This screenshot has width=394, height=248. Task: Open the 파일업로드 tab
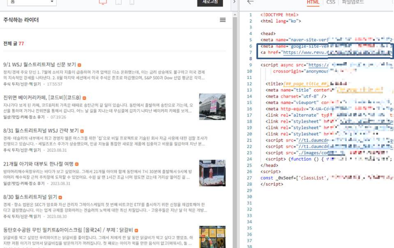click(353, 2)
